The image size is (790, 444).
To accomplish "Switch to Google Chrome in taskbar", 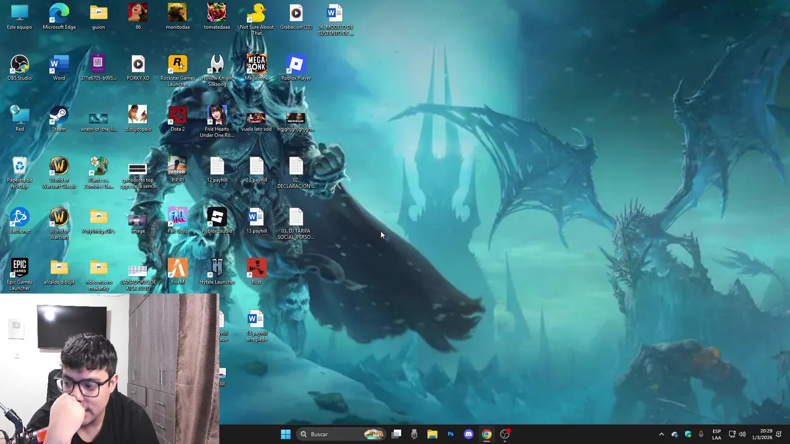I will pyautogui.click(x=487, y=434).
